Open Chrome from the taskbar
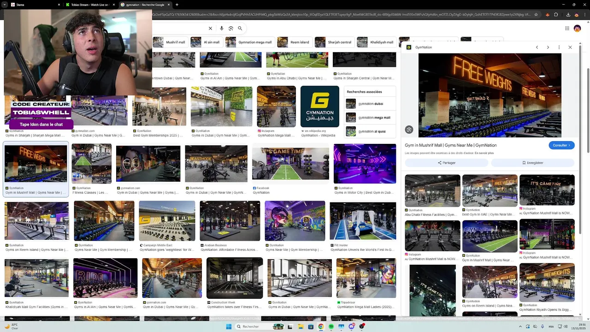 tap(321, 326)
